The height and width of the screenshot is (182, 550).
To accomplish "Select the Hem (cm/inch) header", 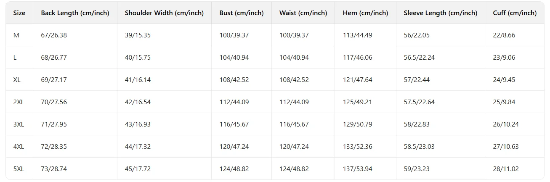I will point(365,13).
